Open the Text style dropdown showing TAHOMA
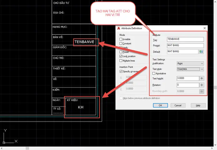217x150 pixels. pos(190,69)
